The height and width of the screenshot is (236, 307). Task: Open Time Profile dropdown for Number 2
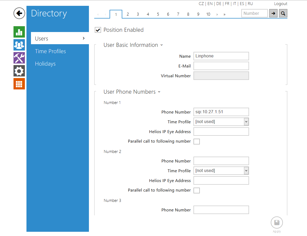[221, 171]
